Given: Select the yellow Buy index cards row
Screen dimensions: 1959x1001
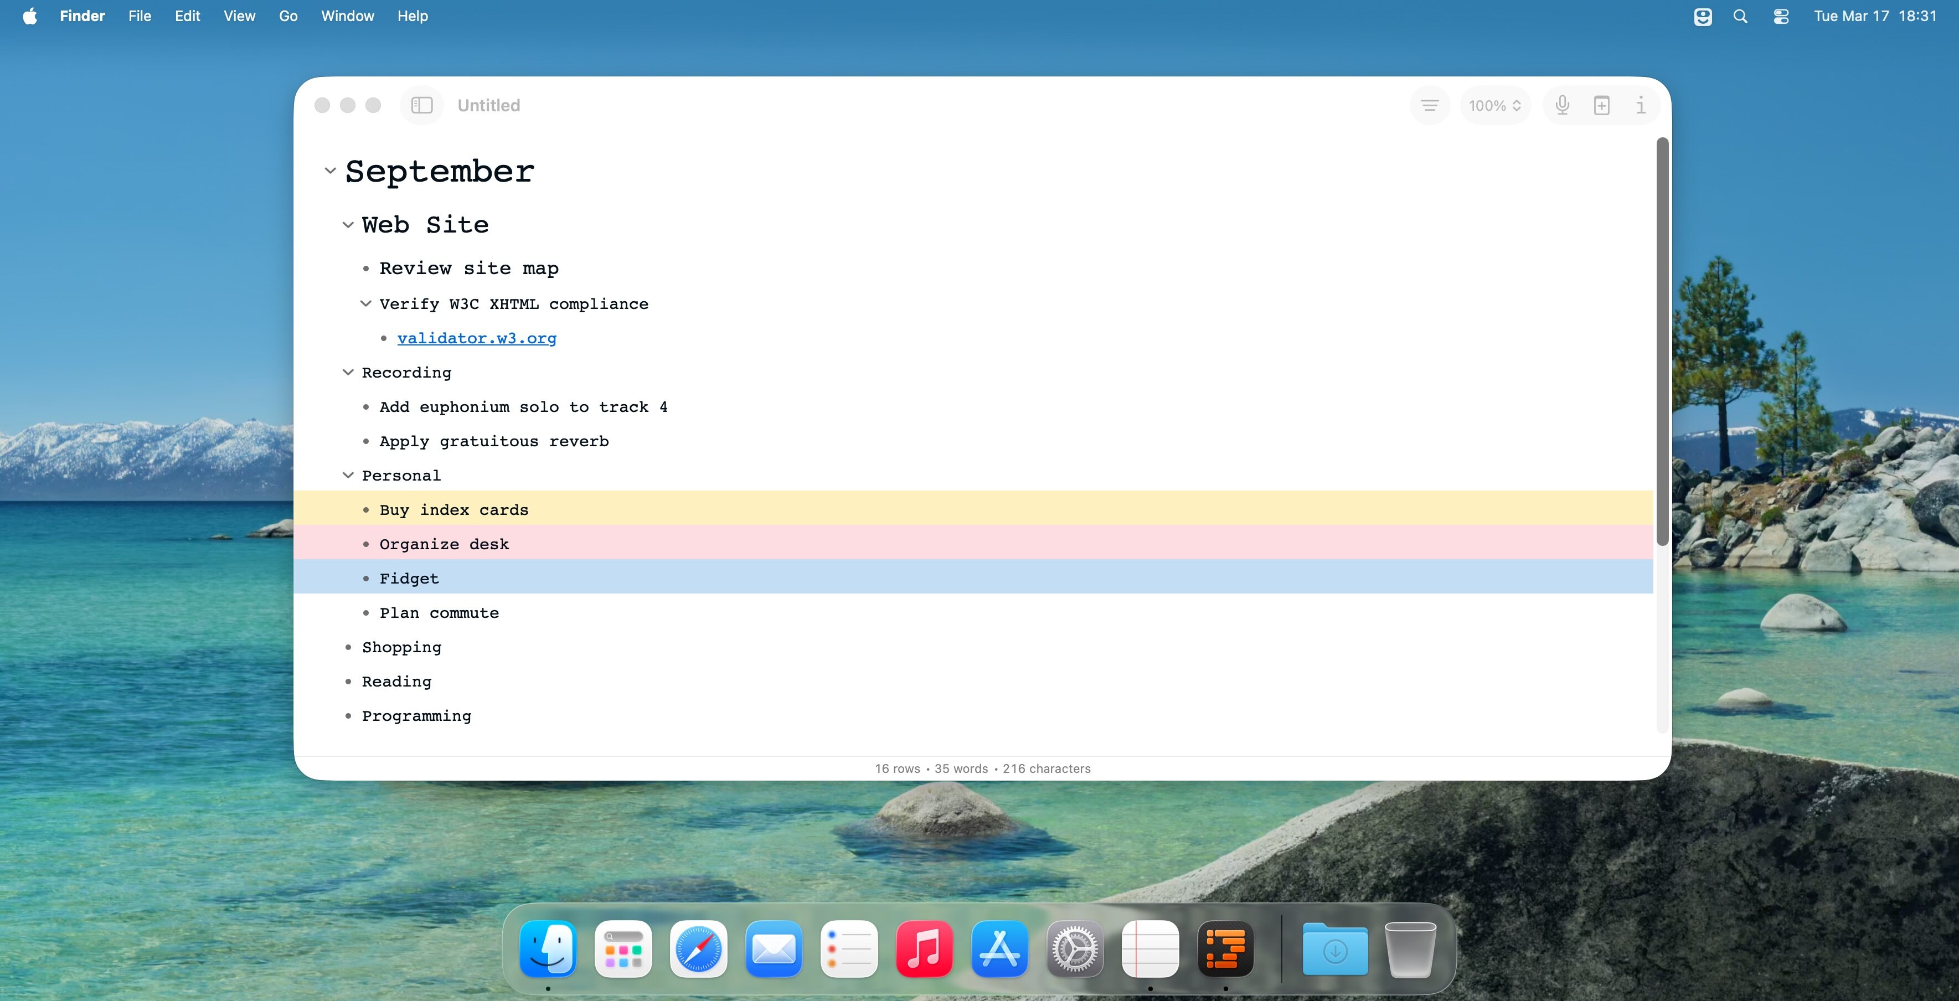Looking at the screenshot, I should [x=453, y=509].
